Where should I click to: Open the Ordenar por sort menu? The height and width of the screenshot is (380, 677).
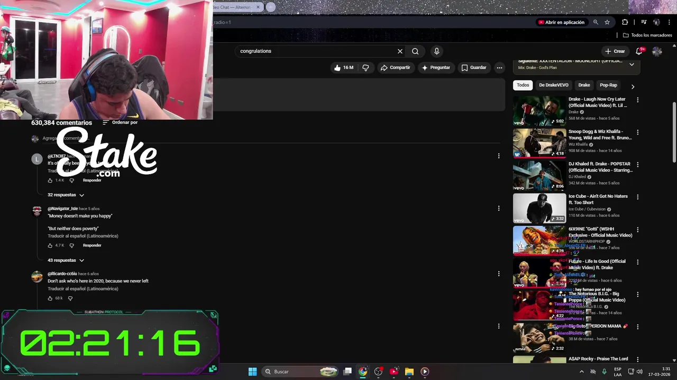pos(120,122)
